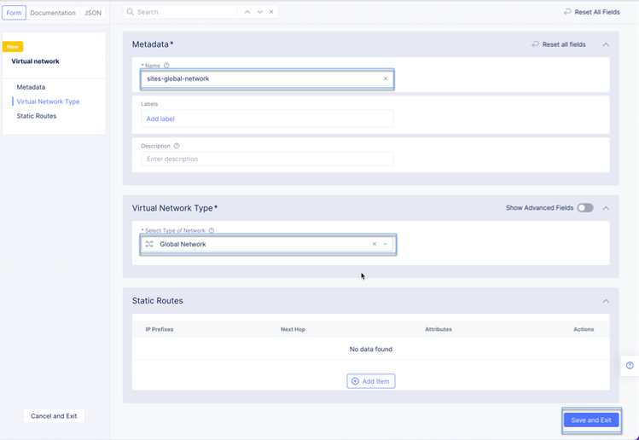Enable Show Advanced Fields toggle
The image size is (639, 440).
[x=584, y=208]
